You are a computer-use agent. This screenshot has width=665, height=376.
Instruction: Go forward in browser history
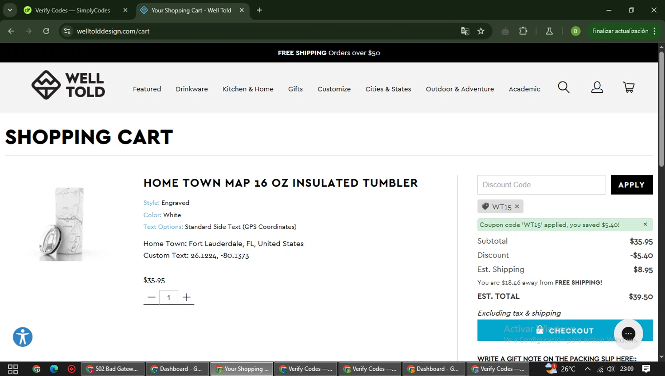coord(28,31)
